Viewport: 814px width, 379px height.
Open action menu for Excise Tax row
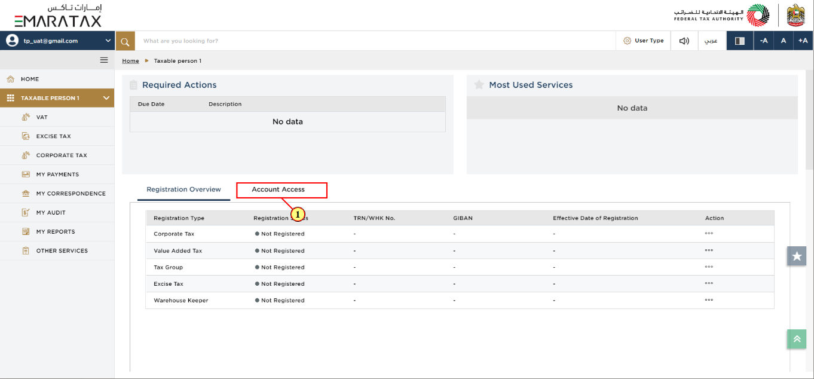(709, 283)
